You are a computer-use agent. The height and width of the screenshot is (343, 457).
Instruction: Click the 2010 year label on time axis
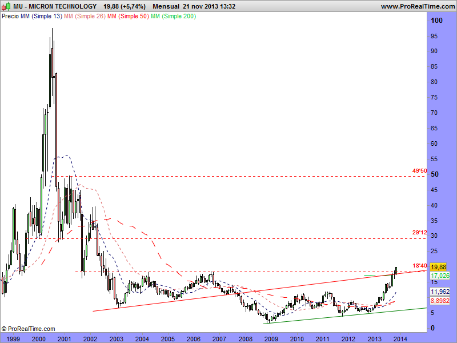point(297,339)
